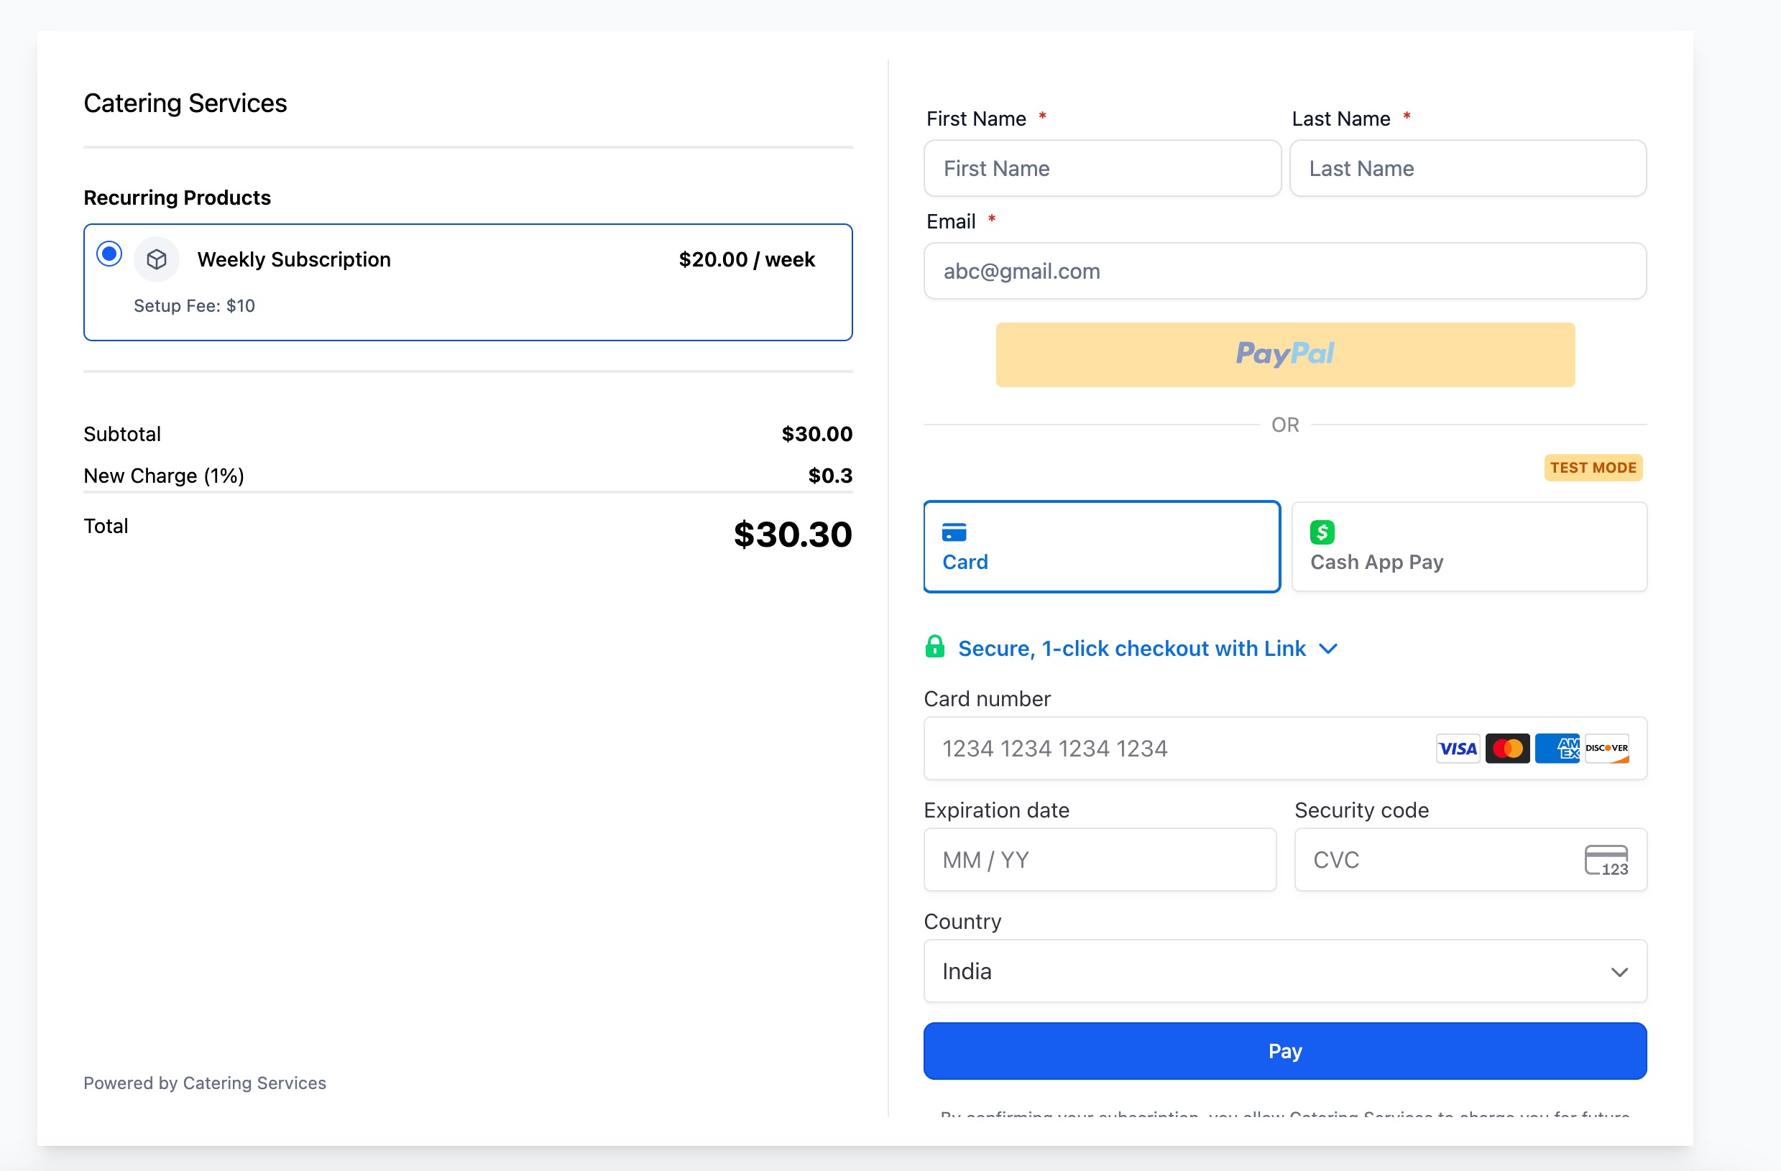1781x1171 pixels.
Task: Click the First Name input field
Action: (x=1102, y=168)
